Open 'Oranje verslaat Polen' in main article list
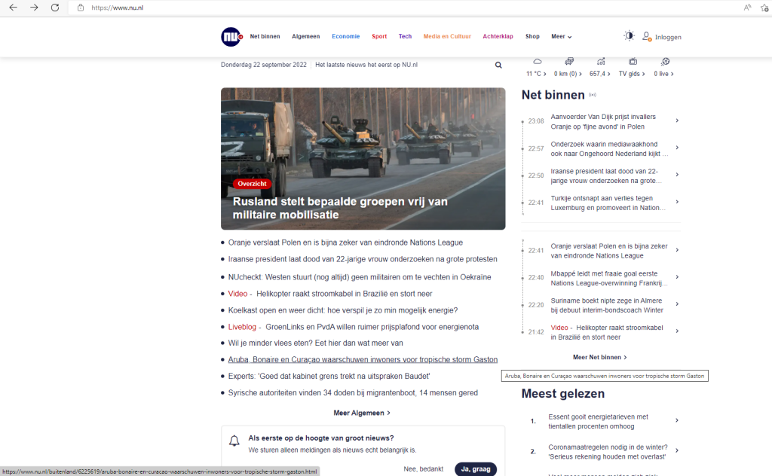Screen dimensions: 772x476 [345, 243]
